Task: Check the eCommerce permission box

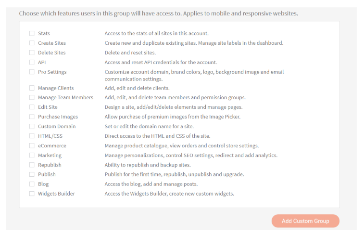Action: [x=32, y=145]
